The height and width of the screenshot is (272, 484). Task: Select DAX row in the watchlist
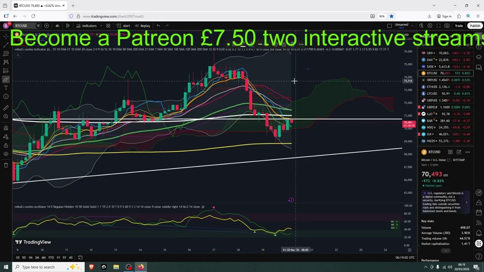point(446,60)
